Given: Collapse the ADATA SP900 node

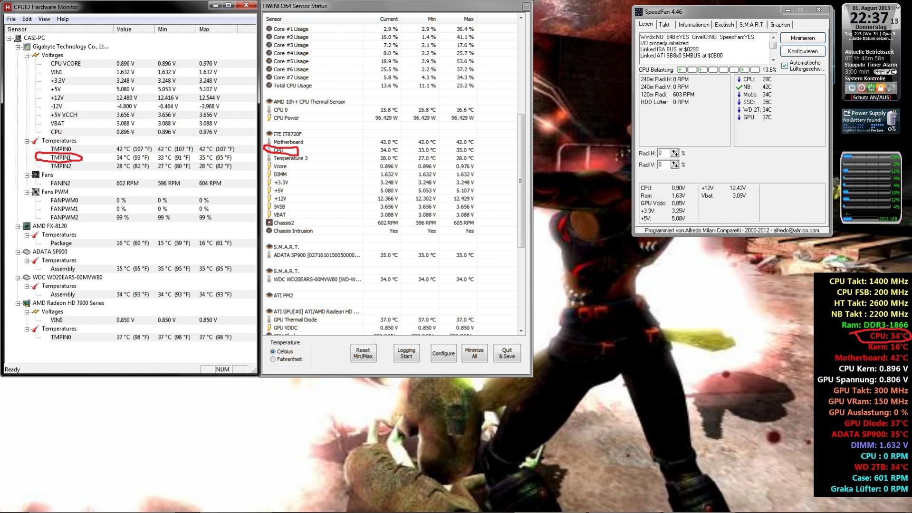Looking at the screenshot, I should 18,252.
